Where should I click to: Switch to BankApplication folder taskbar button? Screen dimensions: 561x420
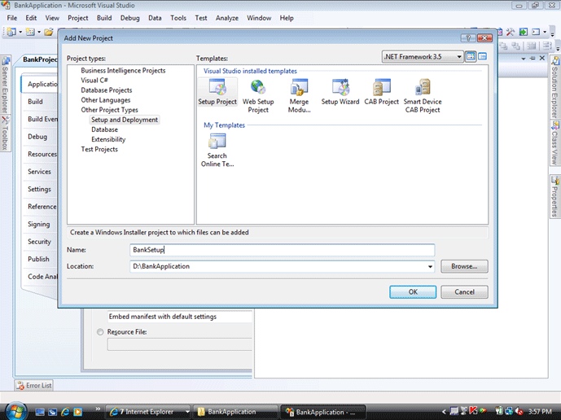click(235, 412)
